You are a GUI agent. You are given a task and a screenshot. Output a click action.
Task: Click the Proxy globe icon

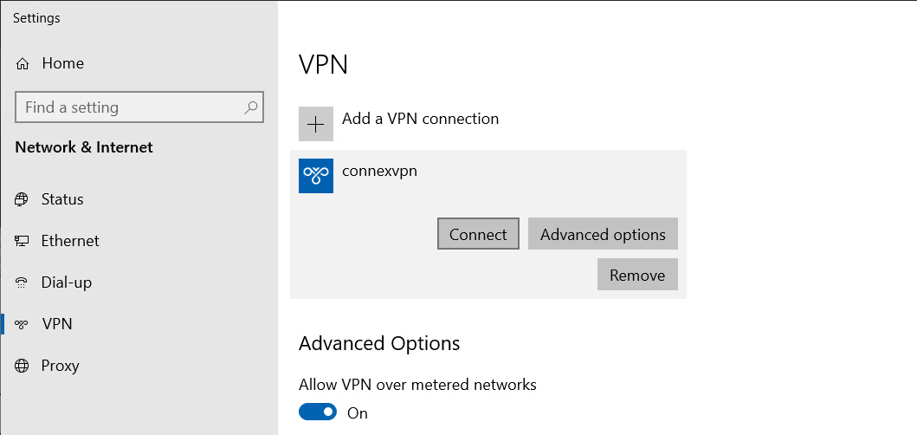pyautogui.click(x=22, y=366)
